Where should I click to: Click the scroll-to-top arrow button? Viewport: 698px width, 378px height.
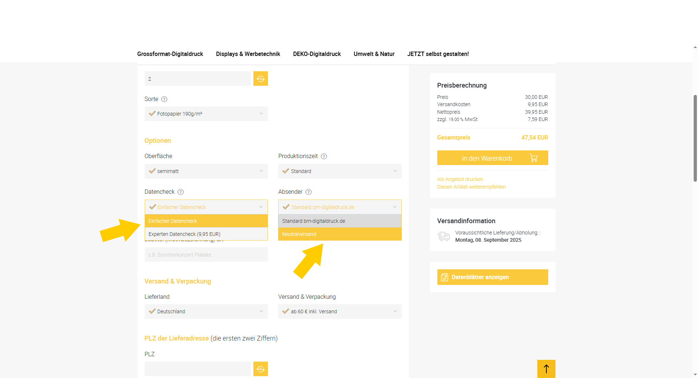pyautogui.click(x=546, y=369)
